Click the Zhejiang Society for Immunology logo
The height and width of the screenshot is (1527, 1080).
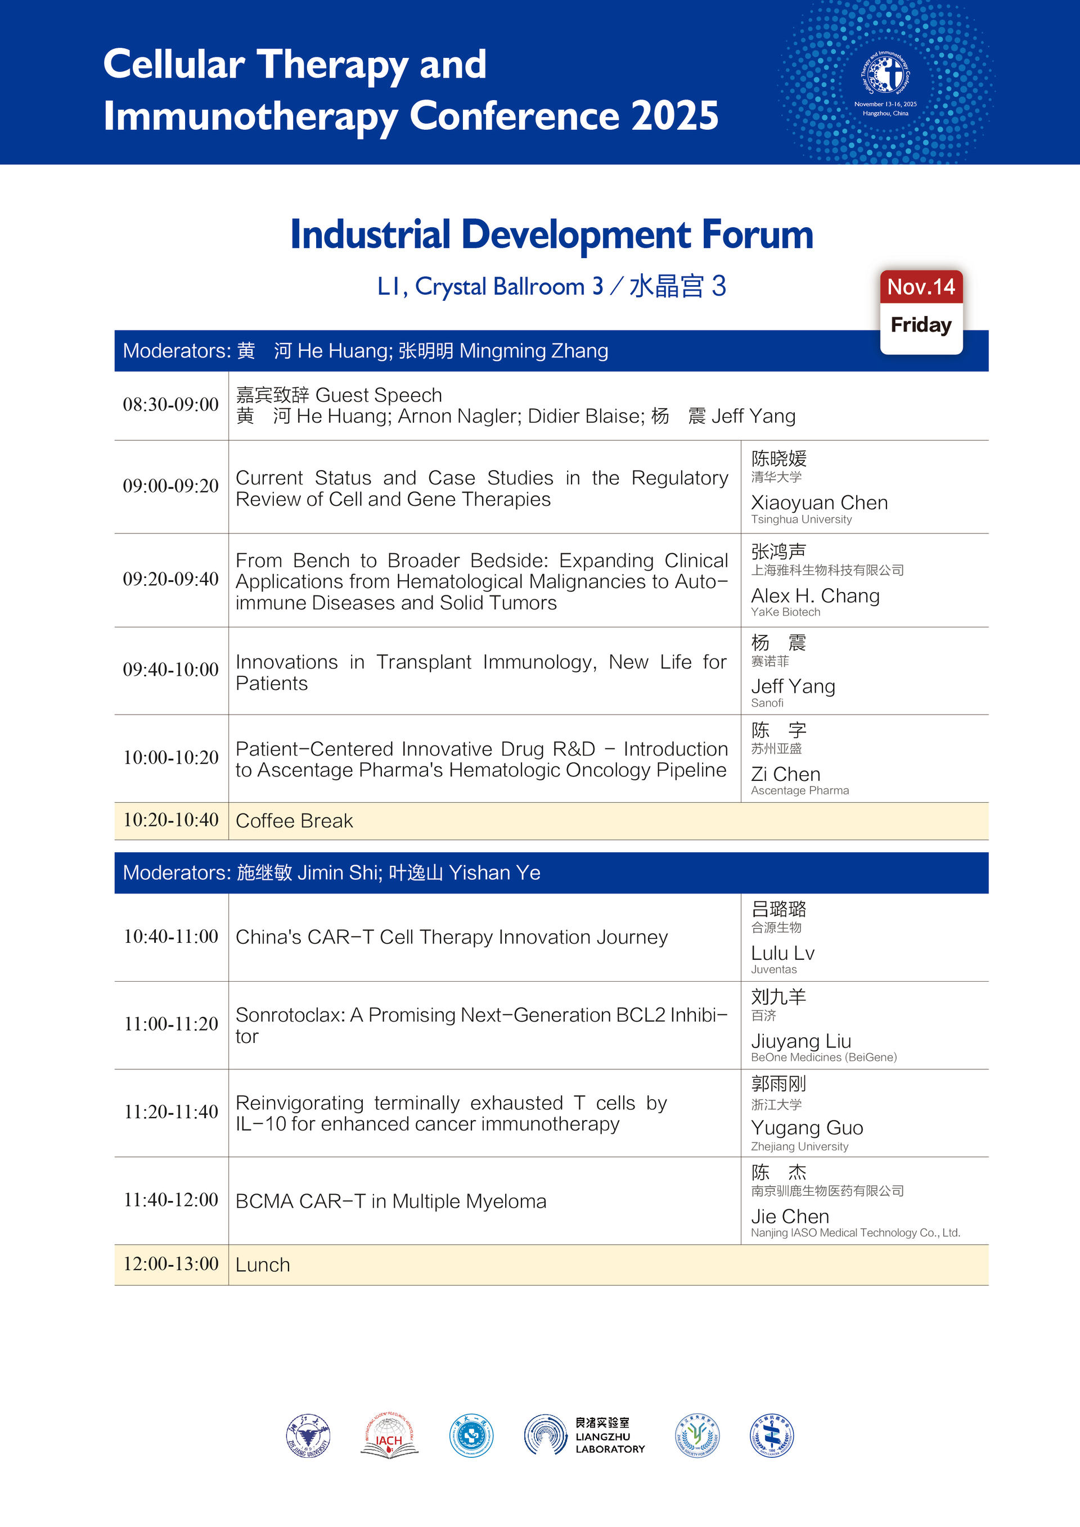697,1435
